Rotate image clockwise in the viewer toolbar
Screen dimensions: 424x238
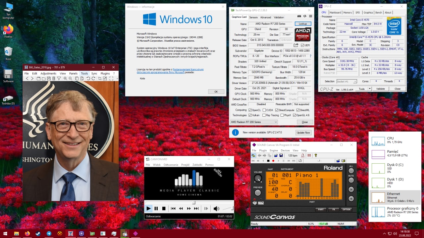click(93, 78)
